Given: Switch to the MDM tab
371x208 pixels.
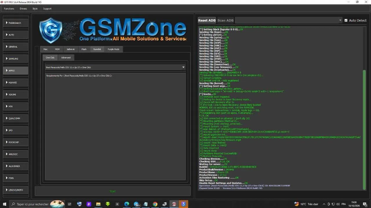Looking at the screenshot, I should [57, 49].
